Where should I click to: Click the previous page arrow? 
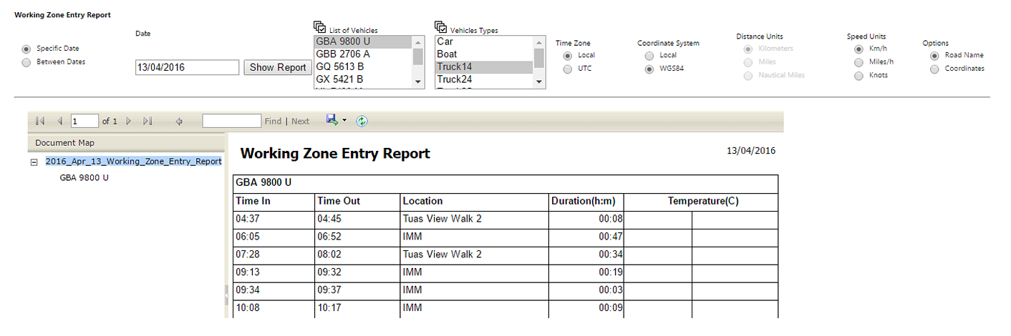point(59,122)
